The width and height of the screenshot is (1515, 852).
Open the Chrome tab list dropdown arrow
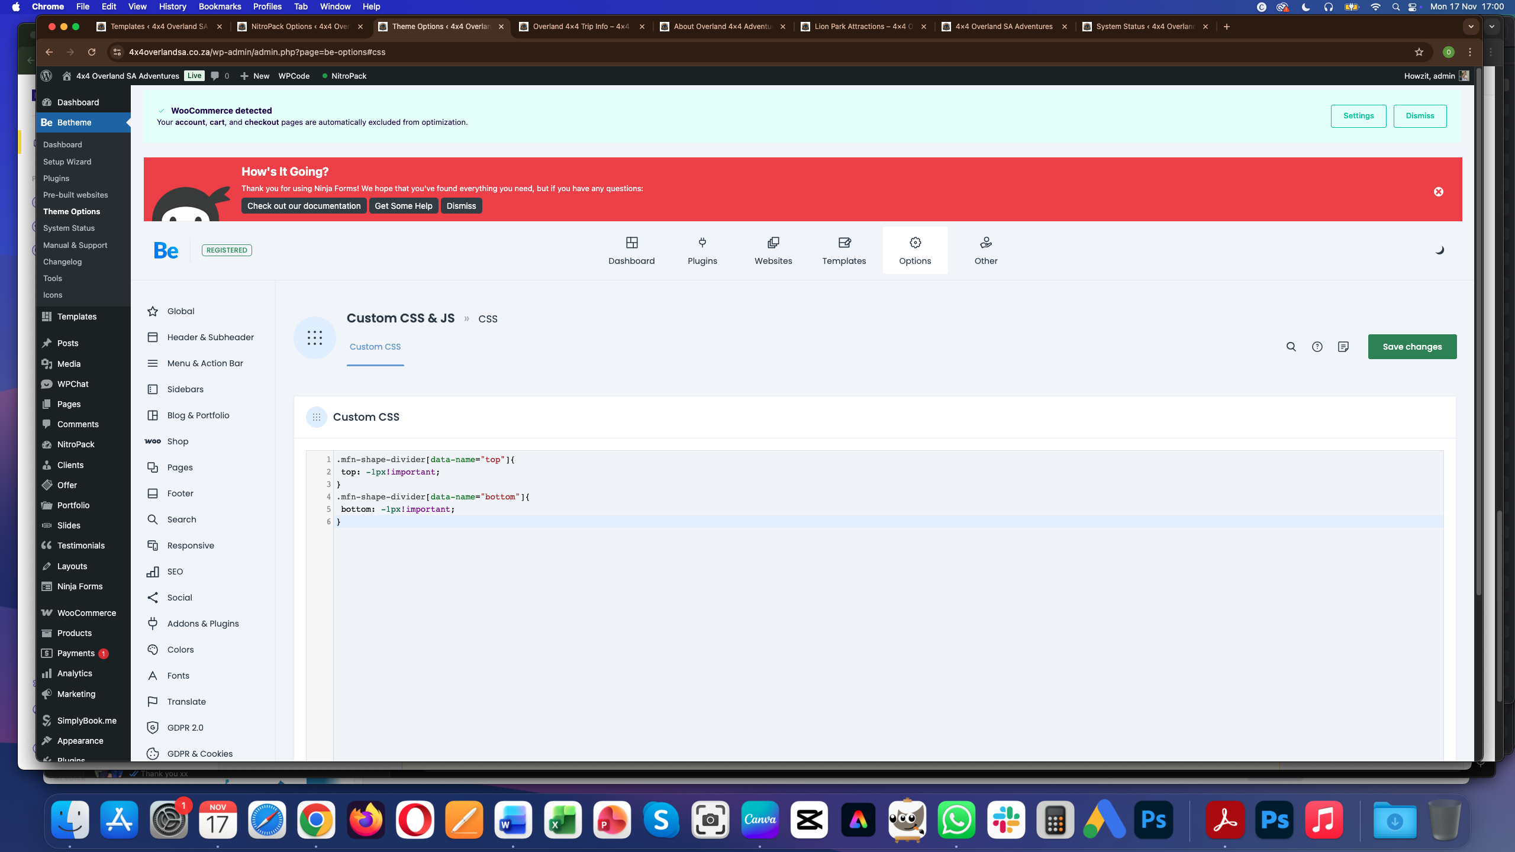click(1471, 27)
